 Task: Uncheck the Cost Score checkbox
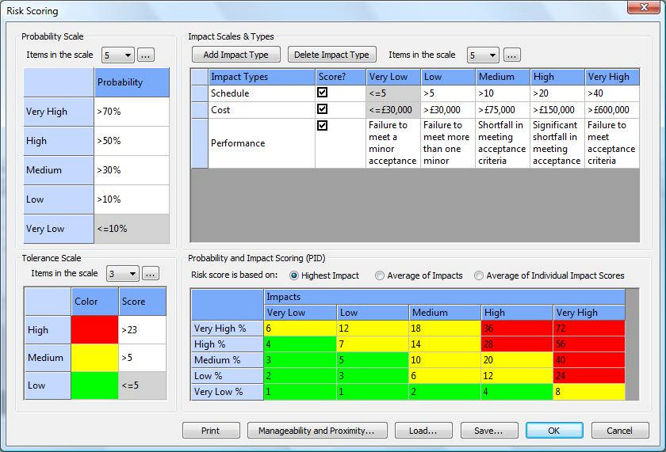coord(323,109)
